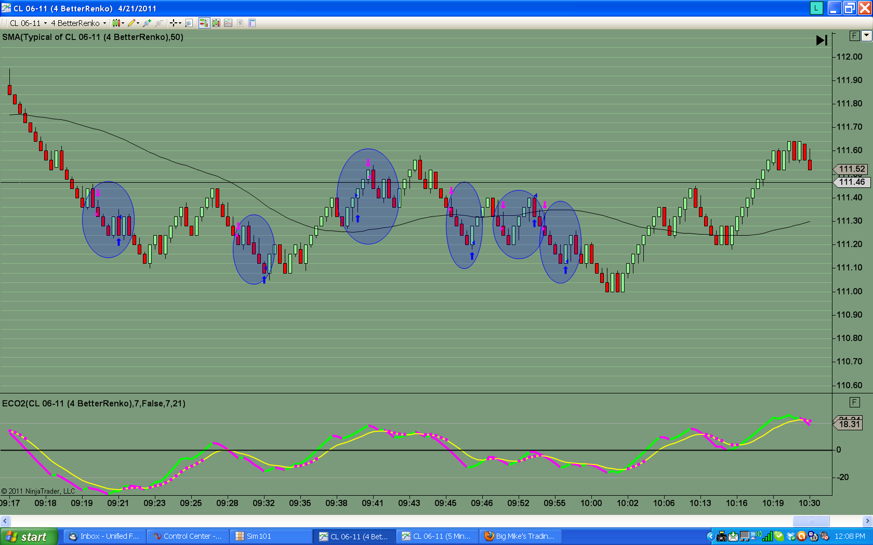Click the 09:41 time axis label

373,503
